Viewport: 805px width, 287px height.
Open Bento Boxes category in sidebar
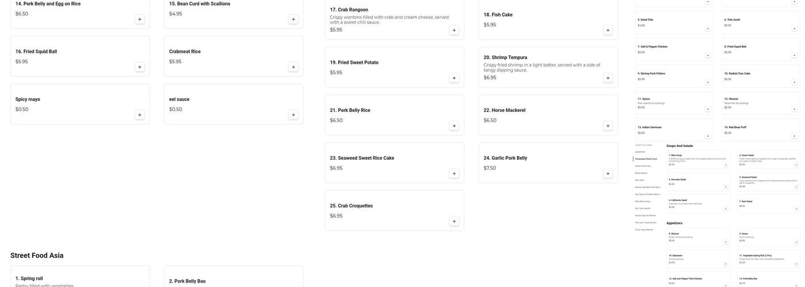[641, 173]
